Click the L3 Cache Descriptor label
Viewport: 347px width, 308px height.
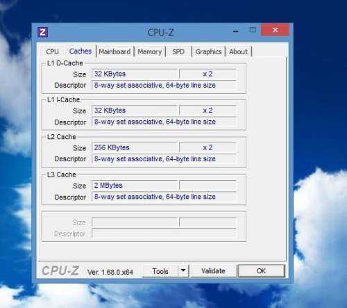coord(70,197)
